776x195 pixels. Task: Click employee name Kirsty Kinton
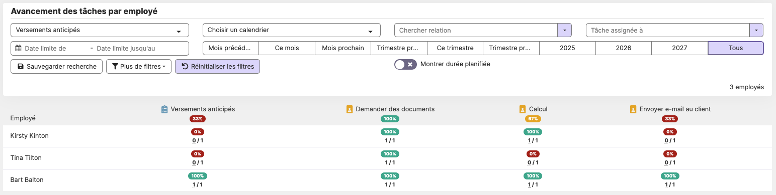30,136
